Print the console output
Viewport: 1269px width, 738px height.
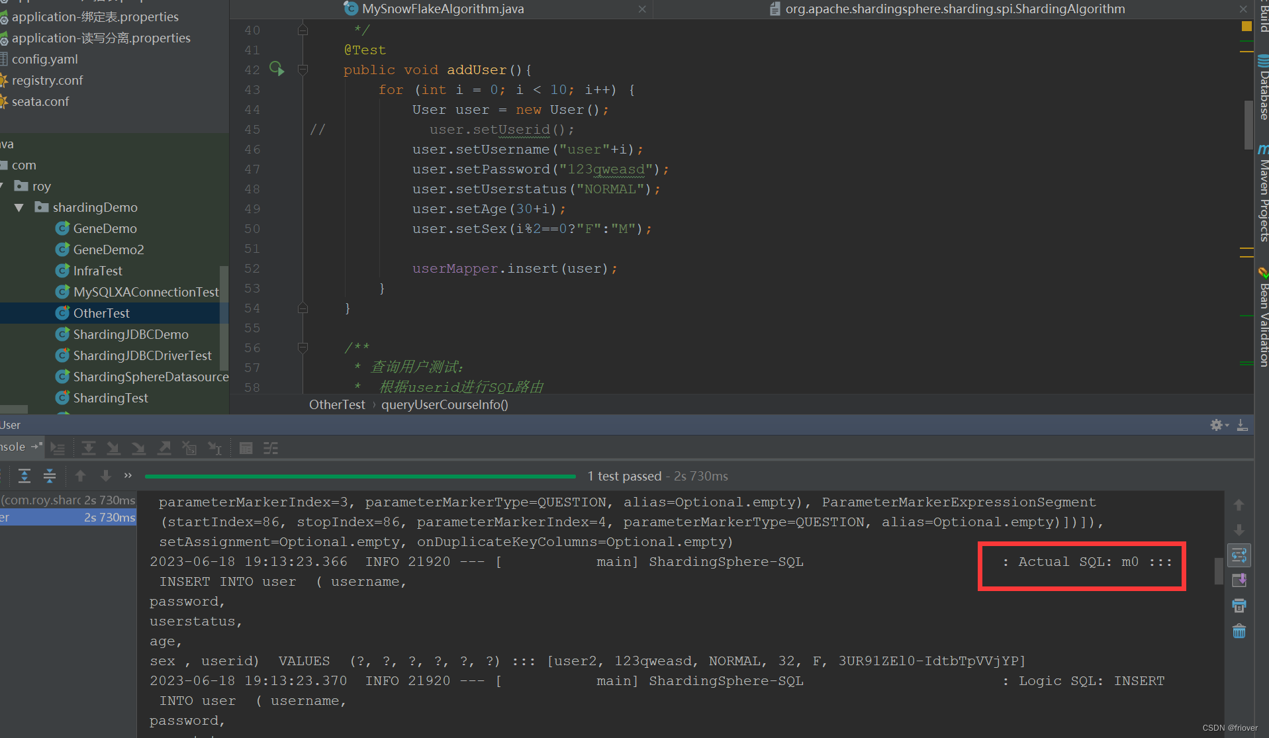pyautogui.click(x=1239, y=606)
